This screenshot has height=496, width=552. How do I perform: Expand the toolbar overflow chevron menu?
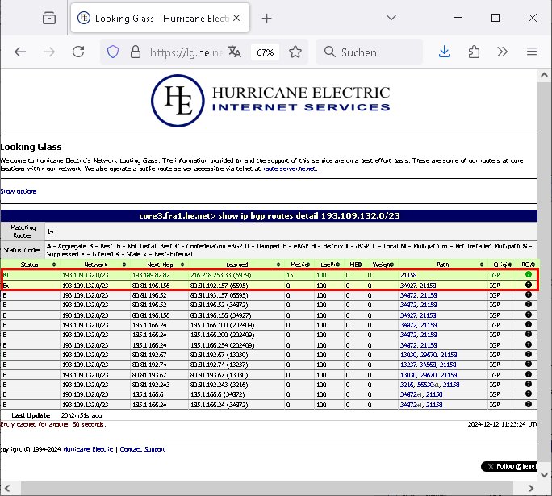pyautogui.click(x=502, y=52)
